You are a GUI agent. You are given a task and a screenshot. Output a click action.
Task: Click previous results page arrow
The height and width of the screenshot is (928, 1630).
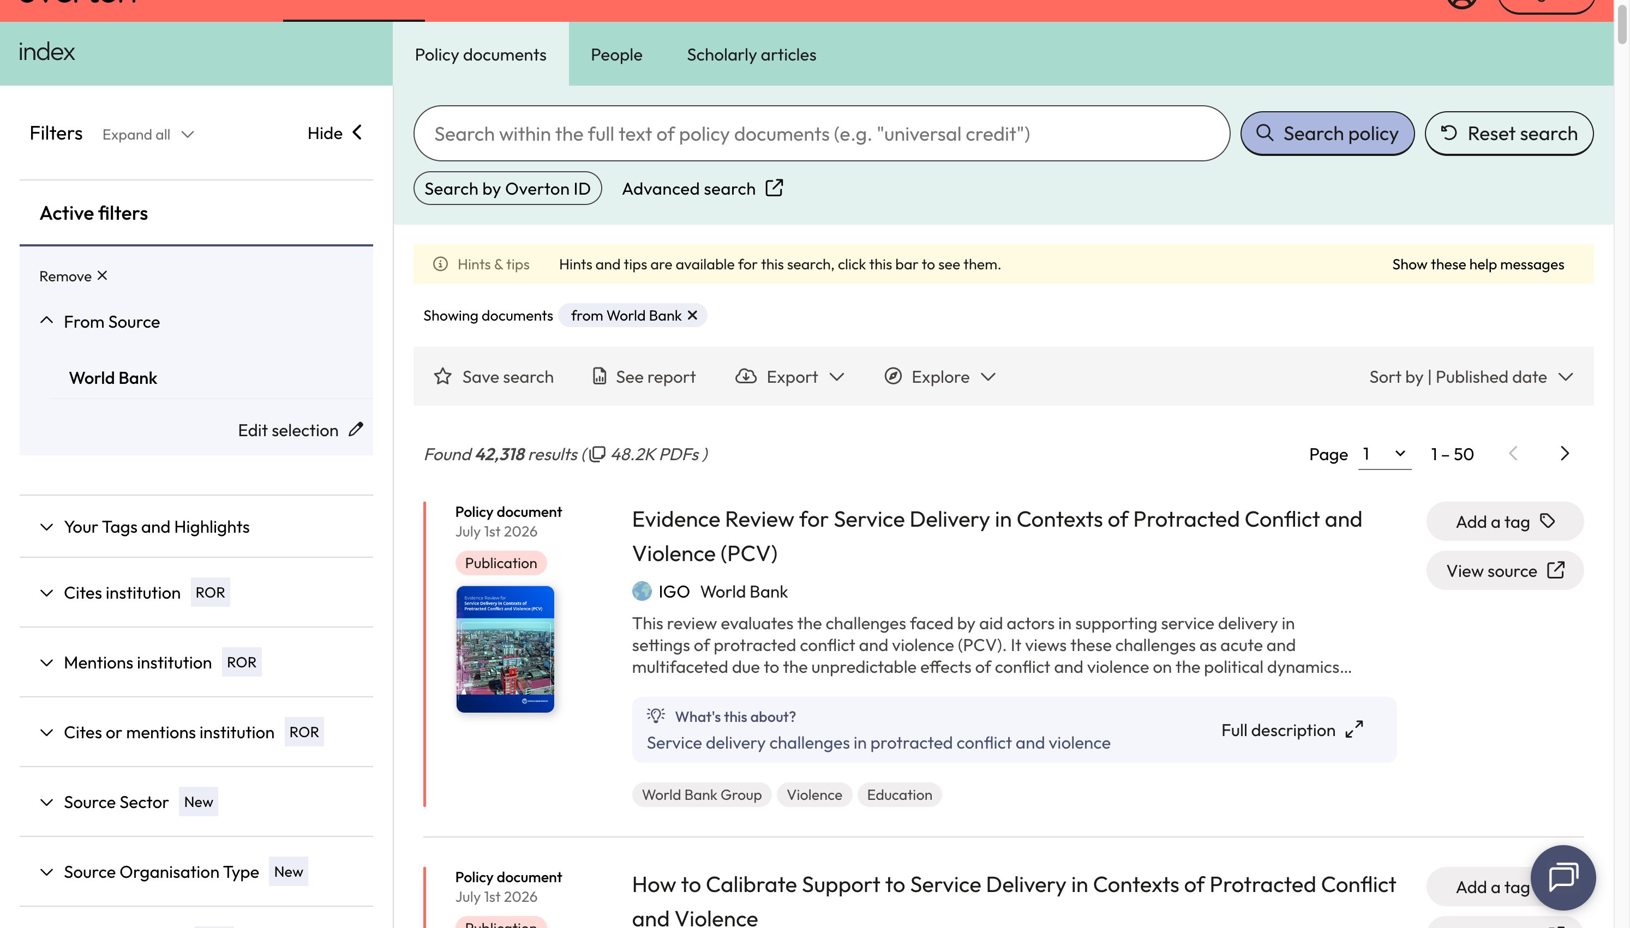click(x=1513, y=453)
